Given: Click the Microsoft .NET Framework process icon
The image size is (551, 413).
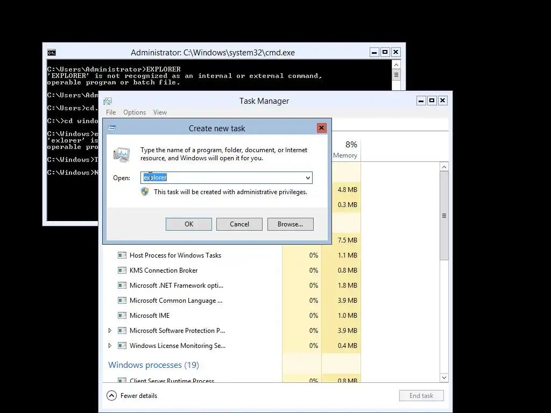Looking at the screenshot, I should (x=122, y=286).
